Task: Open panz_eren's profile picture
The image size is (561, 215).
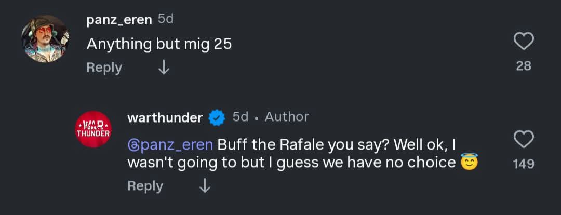Action: [45, 39]
